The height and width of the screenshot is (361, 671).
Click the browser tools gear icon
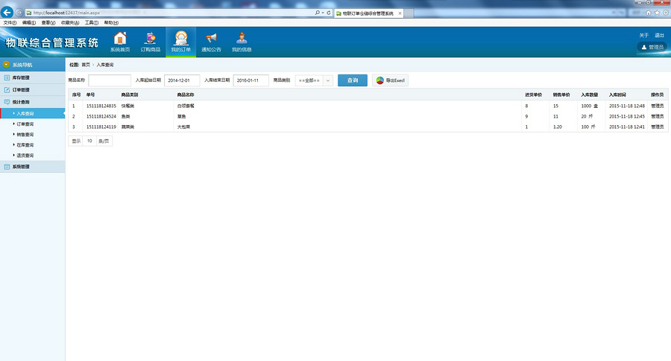[x=666, y=13]
